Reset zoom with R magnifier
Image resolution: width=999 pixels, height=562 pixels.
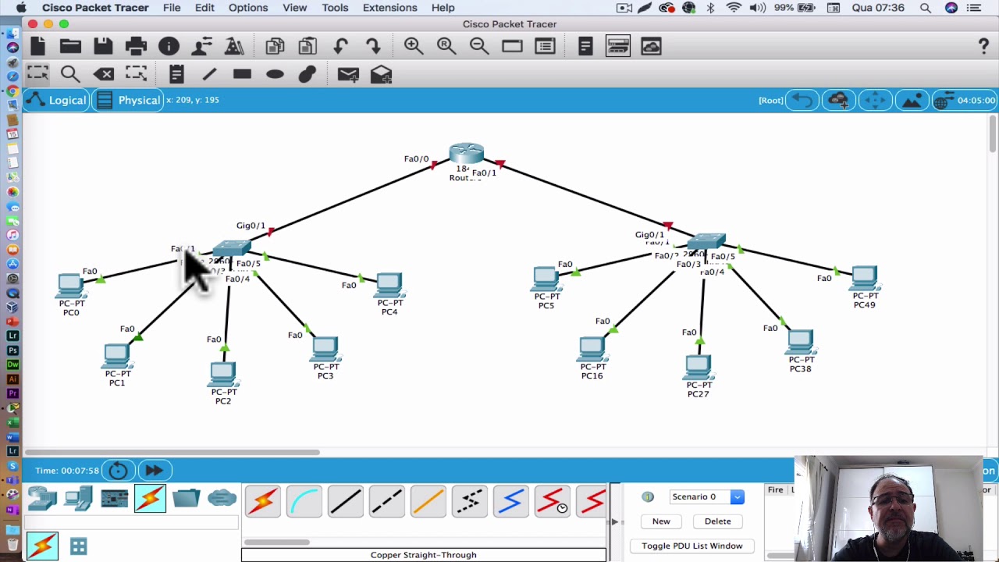click(446, 47)
